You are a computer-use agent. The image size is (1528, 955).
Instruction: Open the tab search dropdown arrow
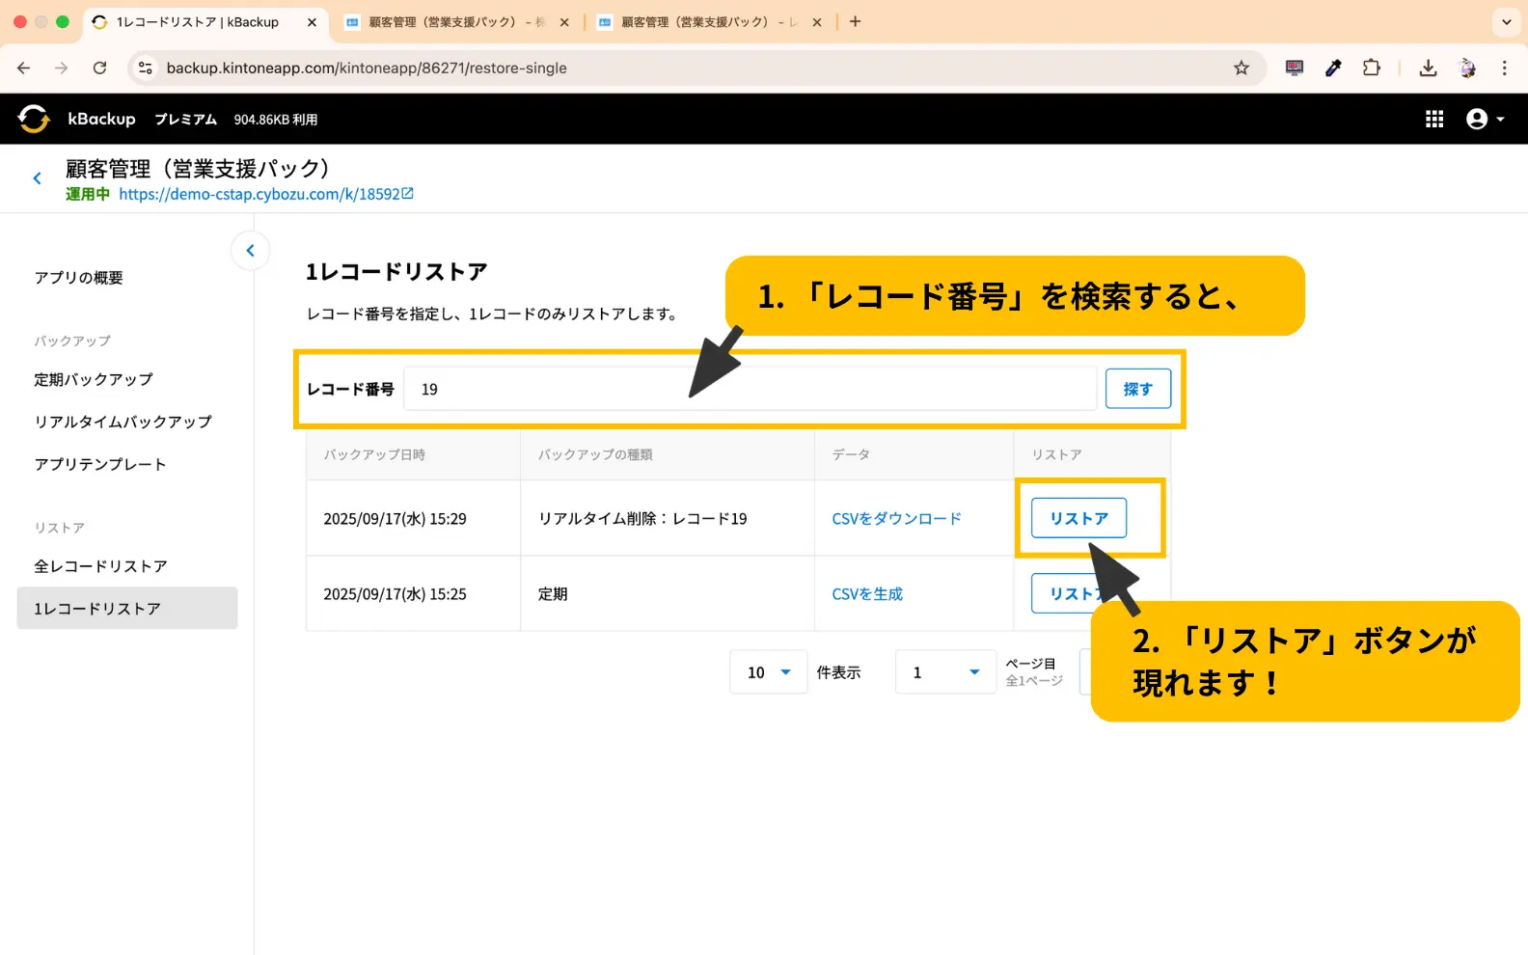1507,22
